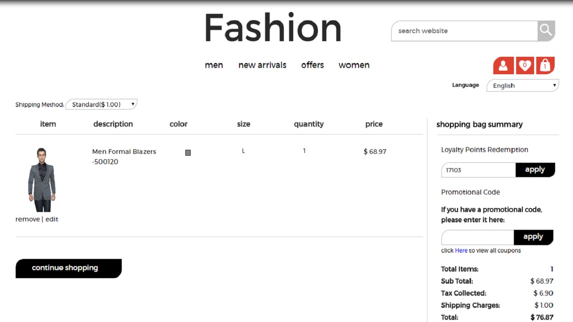573x322 pixels.
Task: Open the user account icon
Action: click(503, 66)
